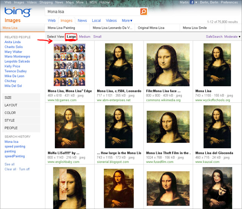Open related person Charito Solis
This screenshot has height=209, width=242.
click(x=14, y=47)
